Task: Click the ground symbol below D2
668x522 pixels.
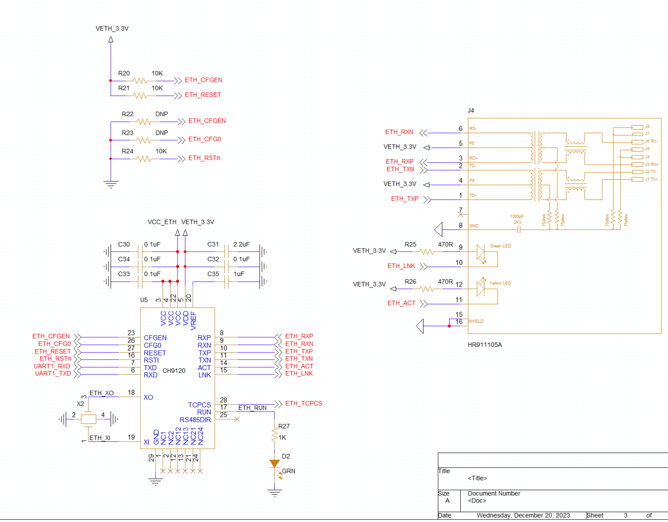Action: [x=275, y=493]
